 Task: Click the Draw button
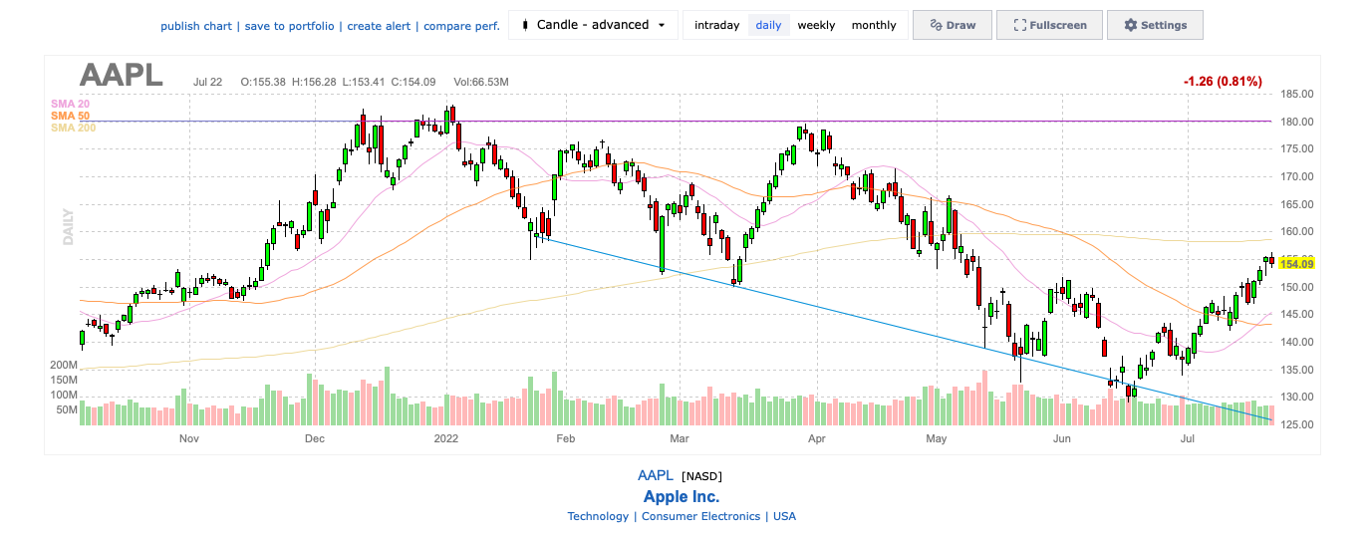tap(953, 25)
